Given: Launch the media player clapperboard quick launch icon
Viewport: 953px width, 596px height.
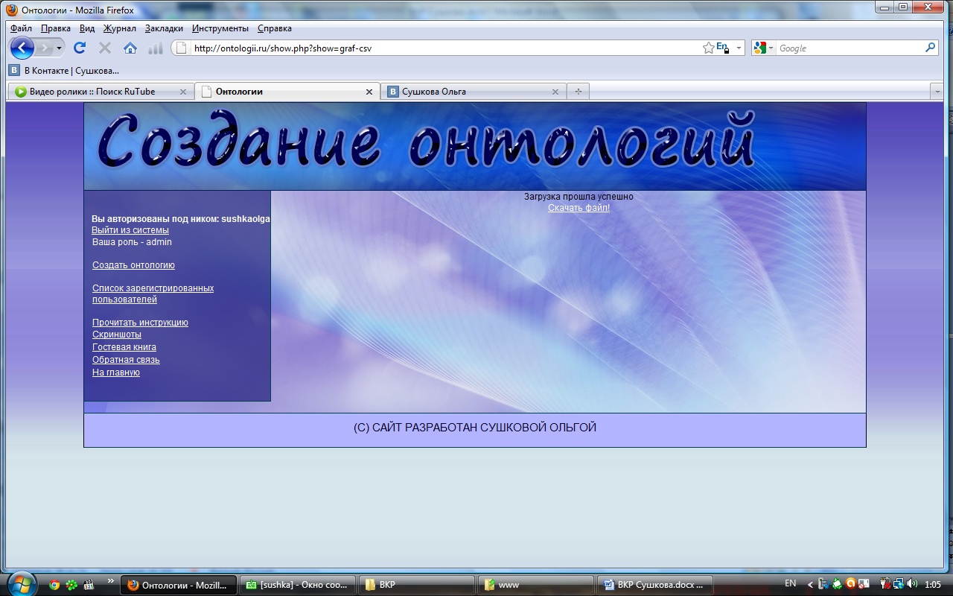Looking at the screenshot, I should 89,585.
